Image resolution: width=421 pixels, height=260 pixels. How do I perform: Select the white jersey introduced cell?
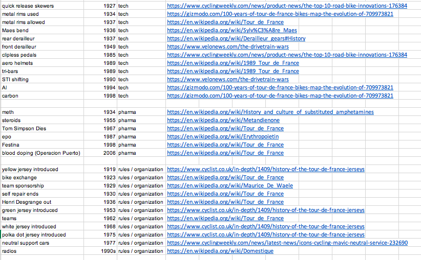[x=42, y=226]
